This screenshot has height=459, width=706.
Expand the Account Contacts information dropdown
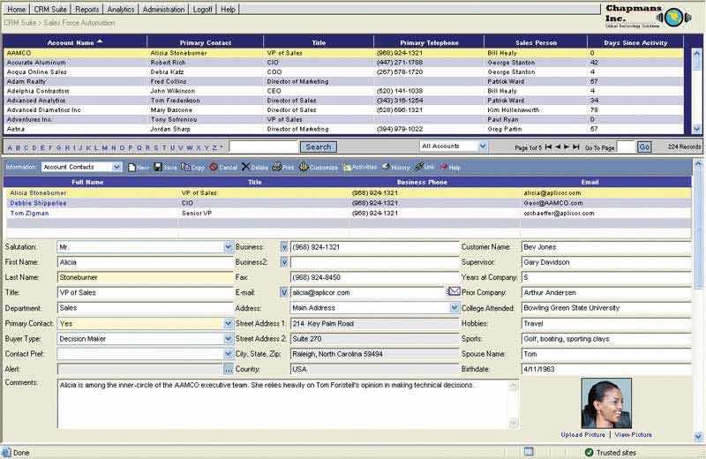[x=117, y=167]
